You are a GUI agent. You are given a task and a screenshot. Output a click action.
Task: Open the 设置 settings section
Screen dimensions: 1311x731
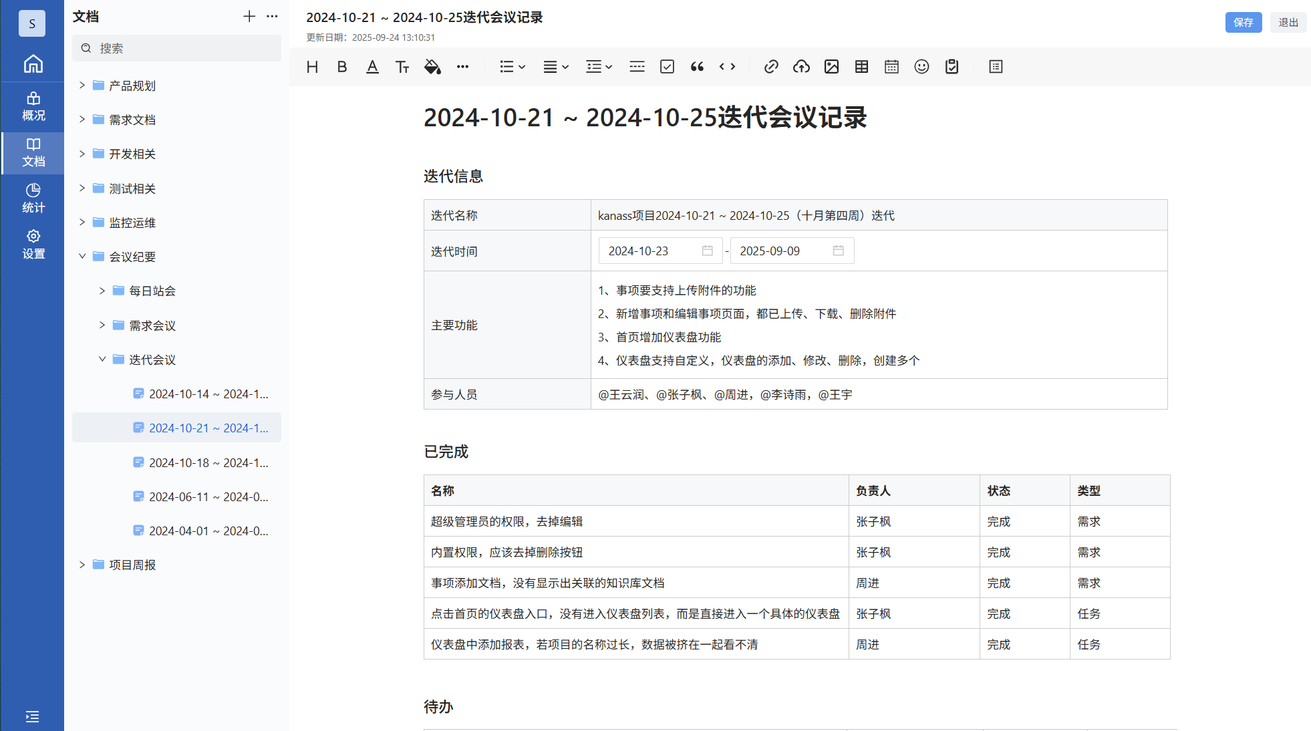click(x=32, y=244)
